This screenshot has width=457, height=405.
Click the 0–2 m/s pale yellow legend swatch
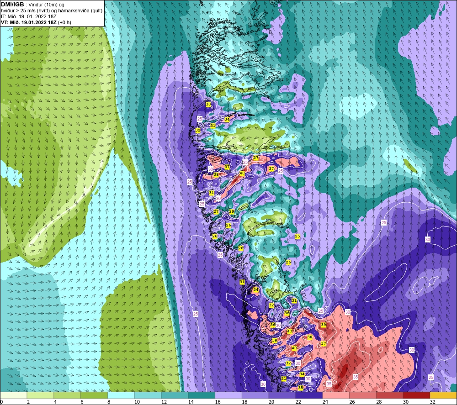pyautogui.click(x=14, y=395)
